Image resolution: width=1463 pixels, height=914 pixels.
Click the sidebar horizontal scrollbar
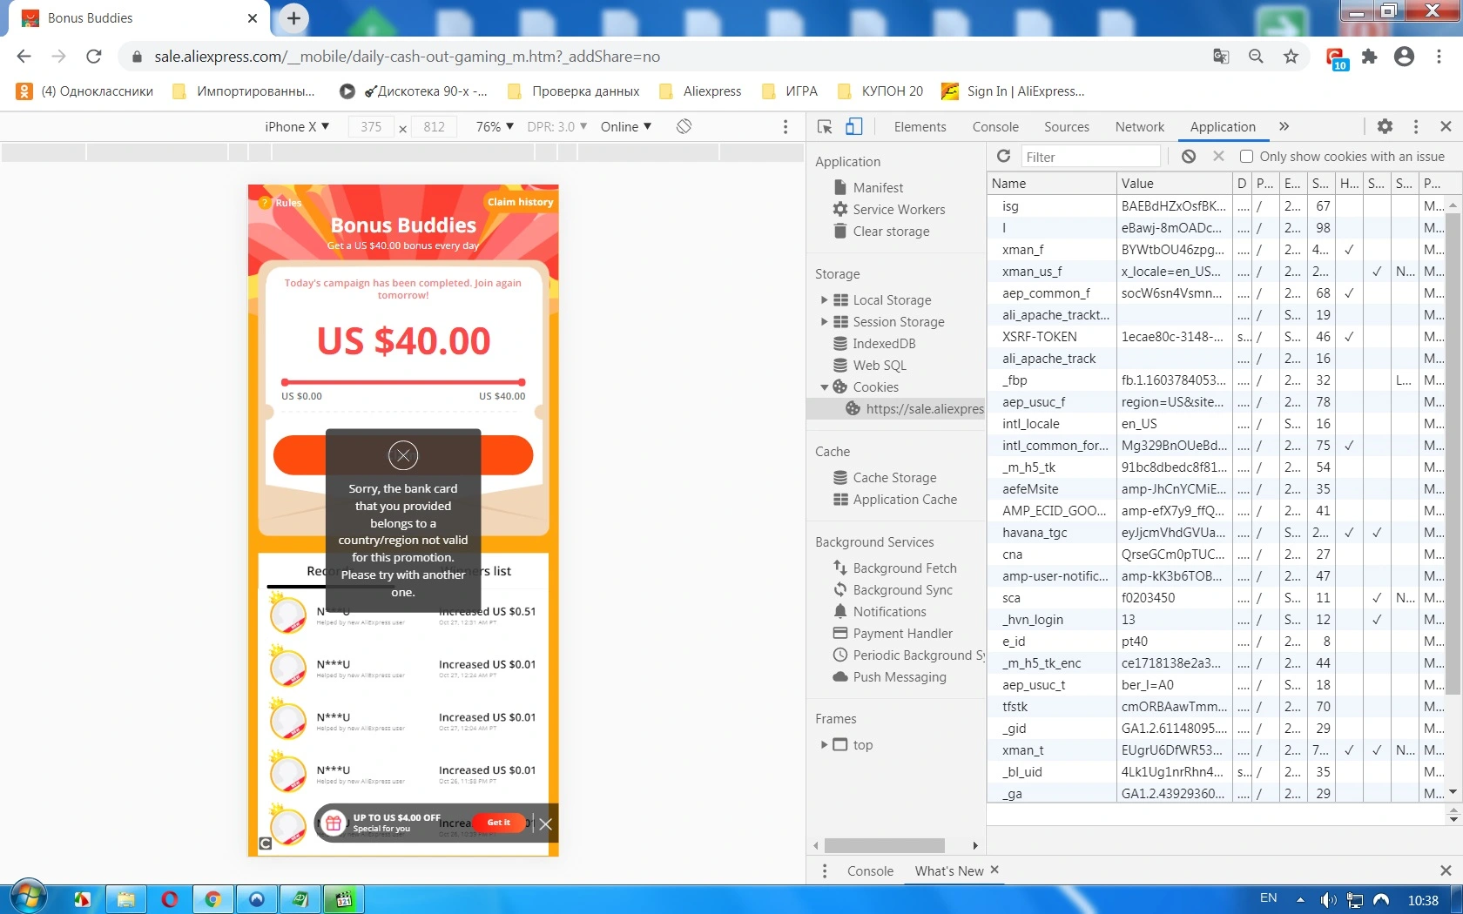tap(885, 845)
